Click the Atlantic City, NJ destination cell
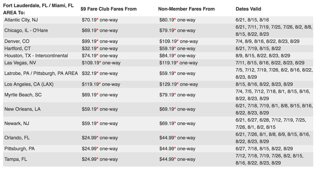This screenshot has width=318, height=170. coord(21,20)
